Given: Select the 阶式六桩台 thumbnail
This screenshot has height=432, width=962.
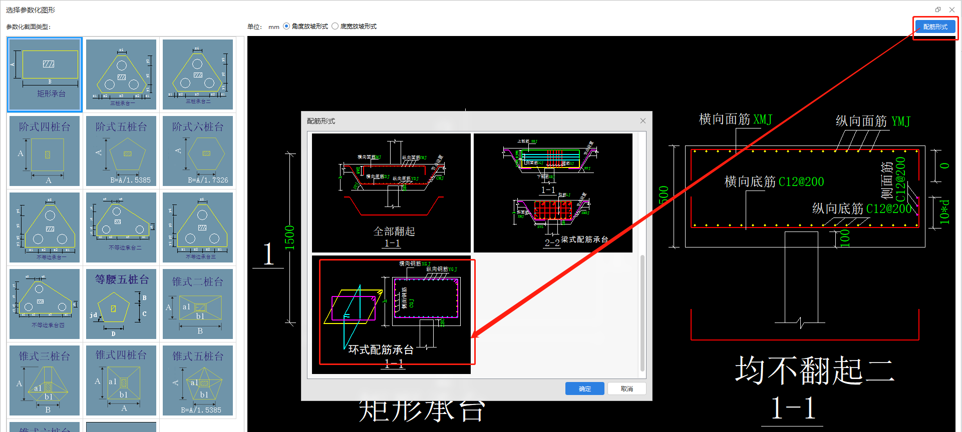Looking at the screenshot, I should 198,151.
